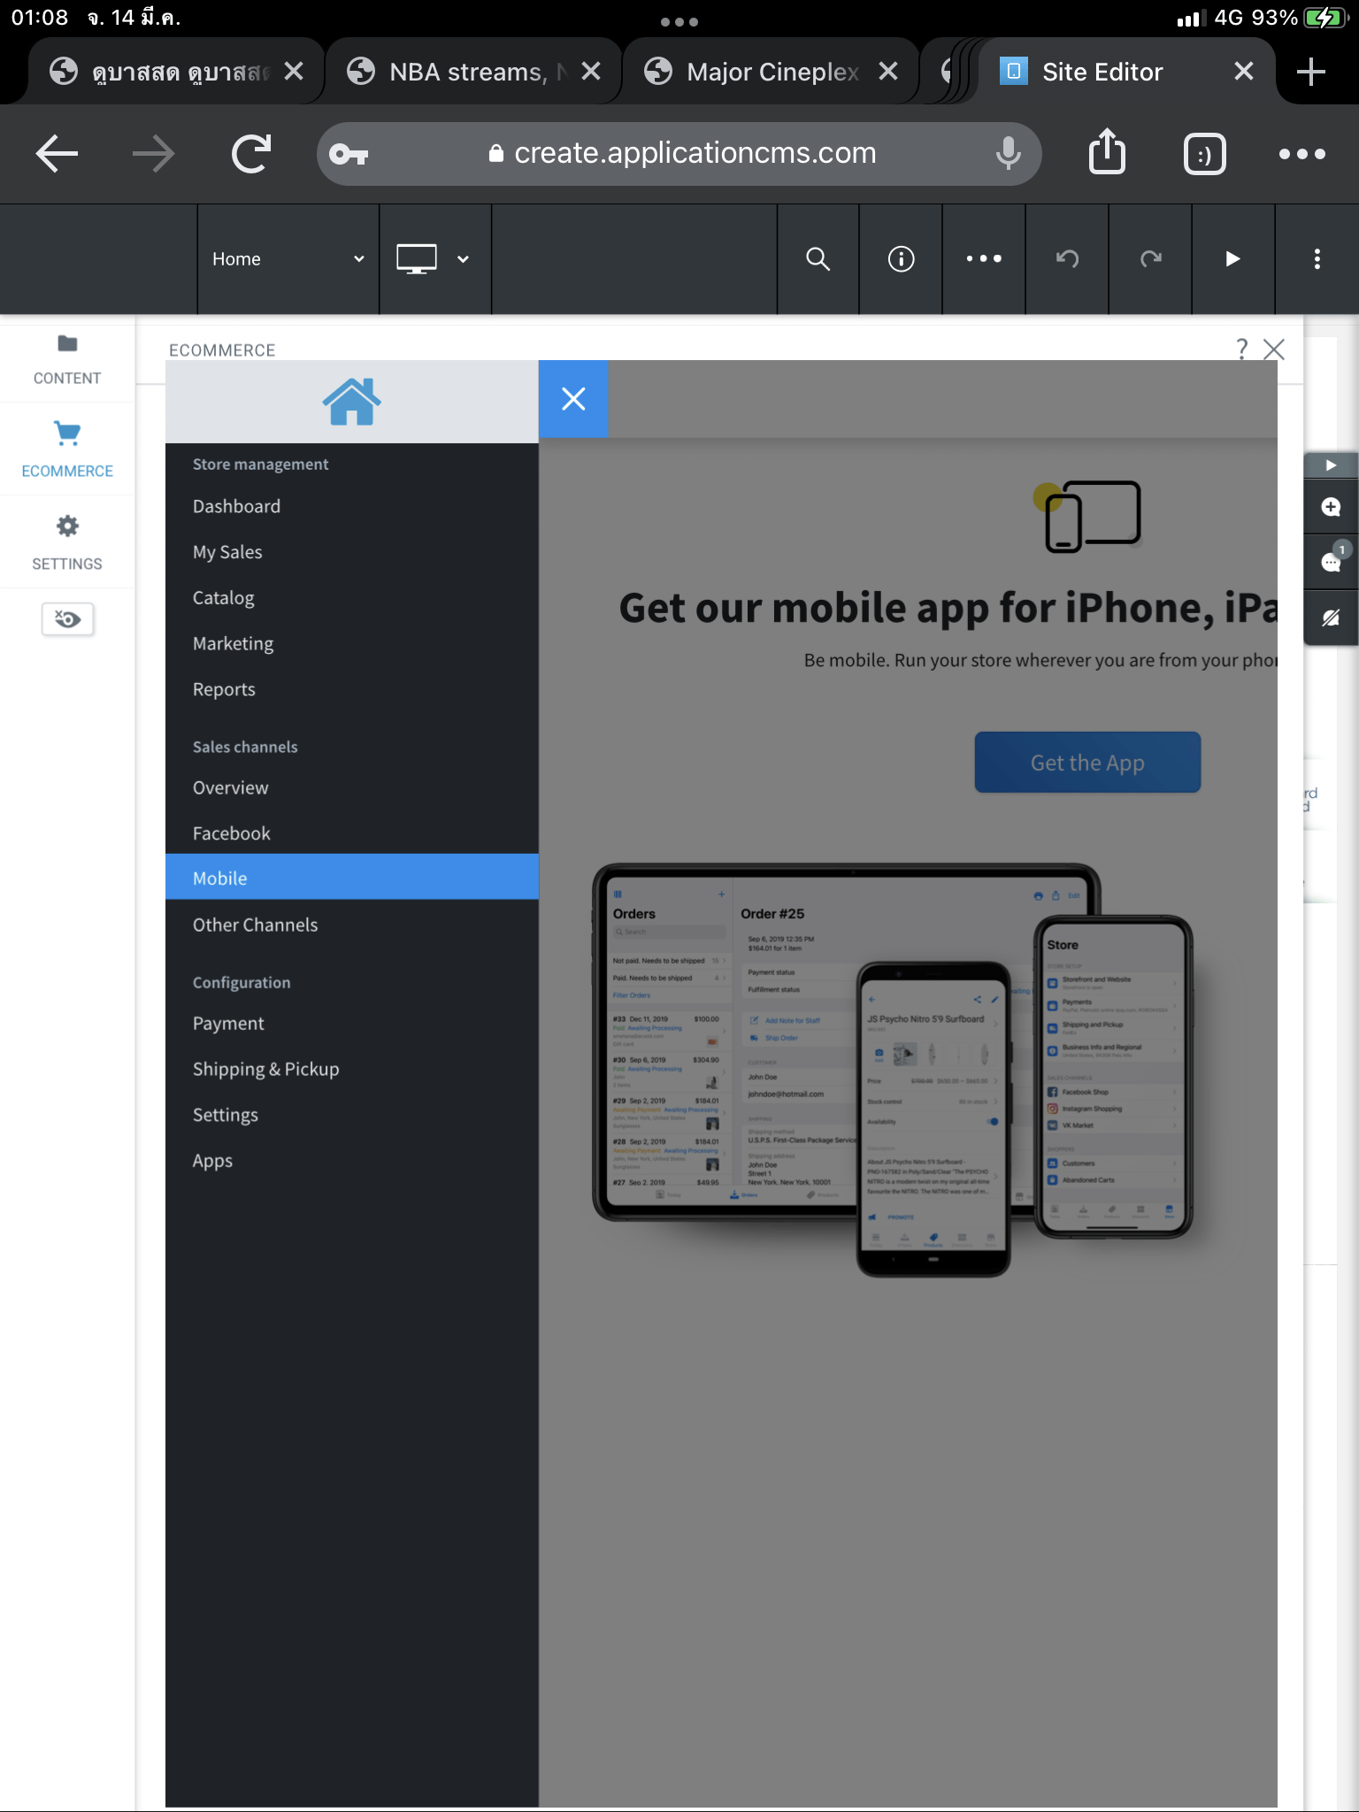The width and height of the screenshot is (1359, 1812).
Task: Close the store menu with blue X
Action: (573, 399)
